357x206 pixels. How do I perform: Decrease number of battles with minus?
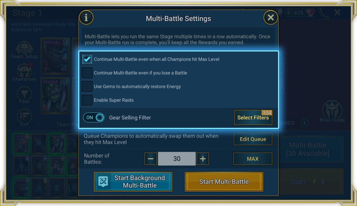click(150, 159)
